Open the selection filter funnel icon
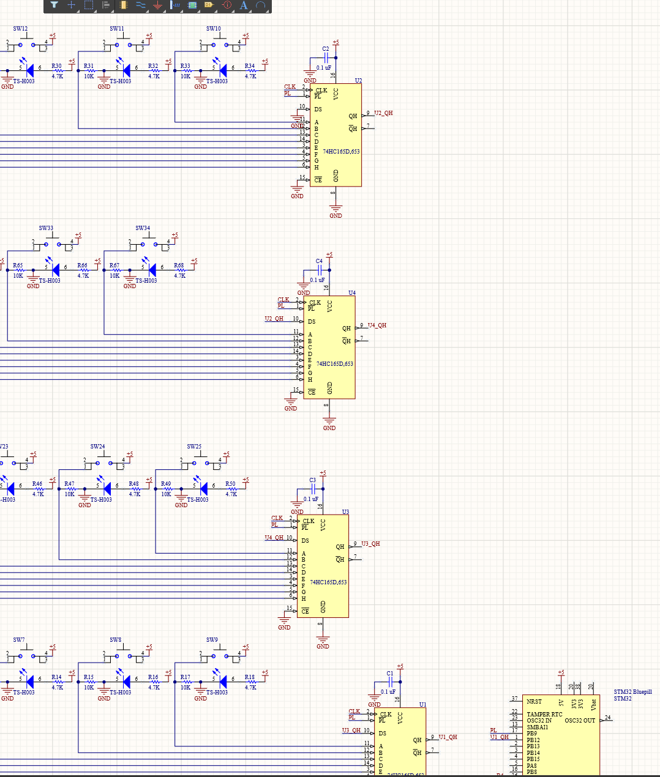Viewport: 660px width, 777px height. coord(54,5)
